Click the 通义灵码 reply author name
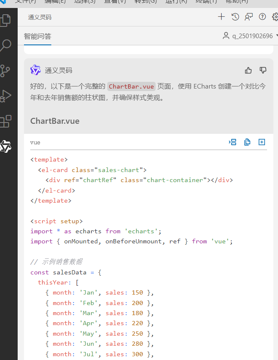This screenshot has width=278, height=360. (x=58, y=70)
